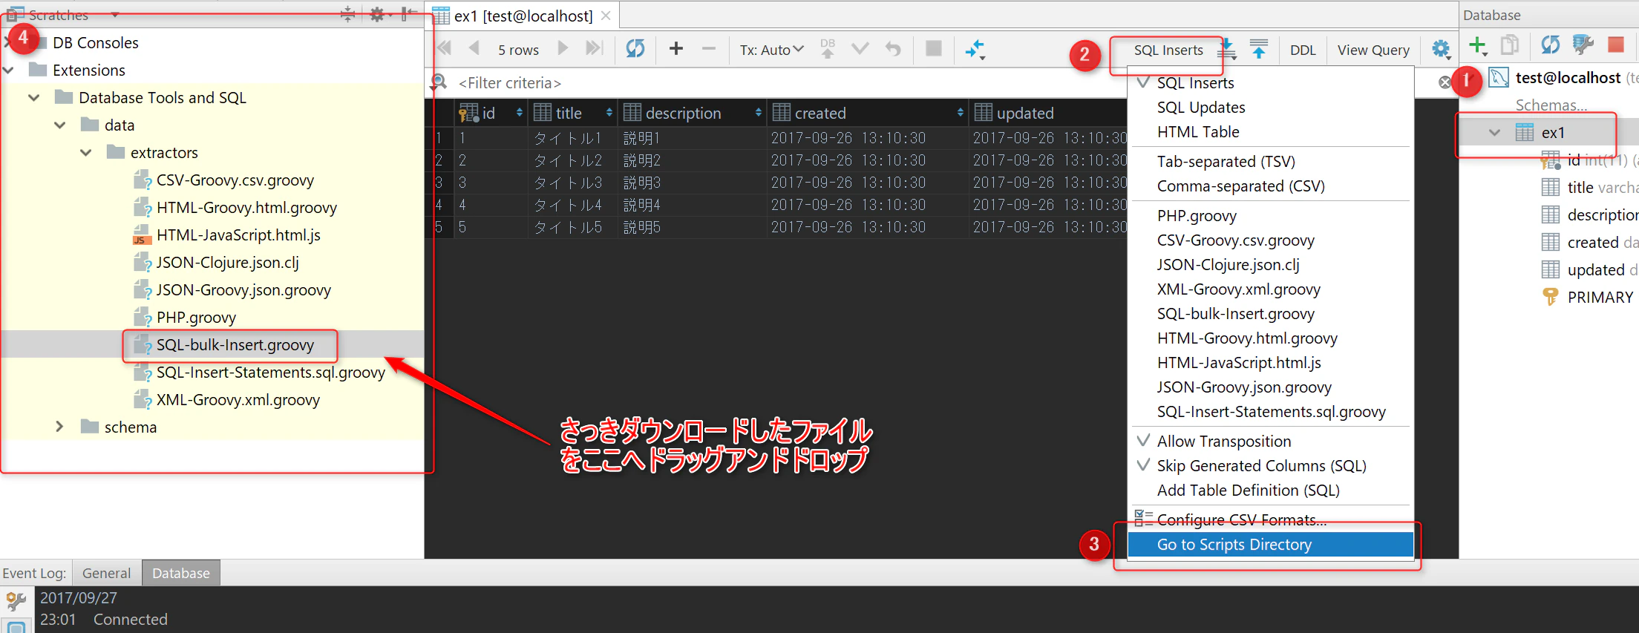Add a new row with plus icon

point(675,49)
